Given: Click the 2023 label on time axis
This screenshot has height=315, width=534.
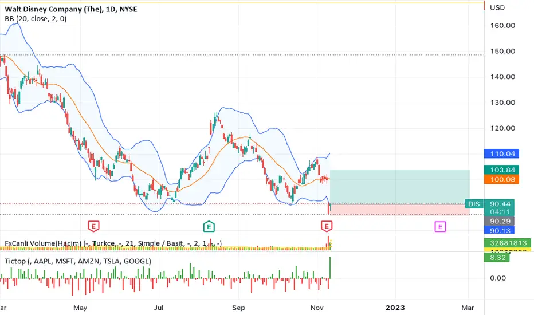Looking at the screenshot, I should tap(395, 308).
